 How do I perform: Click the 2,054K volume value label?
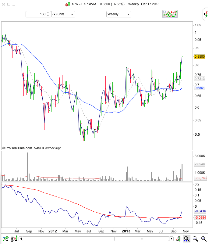point(200,164)
